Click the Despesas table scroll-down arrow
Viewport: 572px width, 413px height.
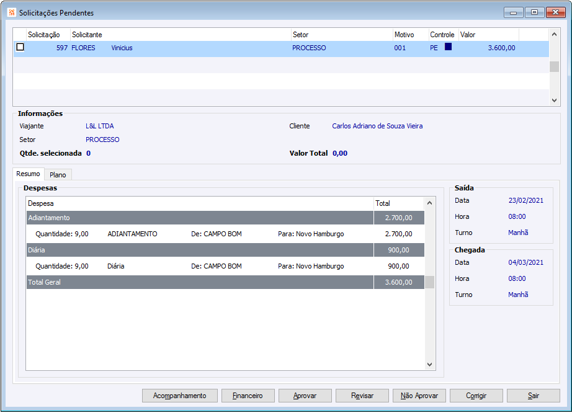point(429,365)
